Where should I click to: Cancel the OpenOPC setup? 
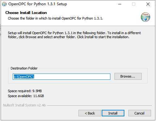140,113
